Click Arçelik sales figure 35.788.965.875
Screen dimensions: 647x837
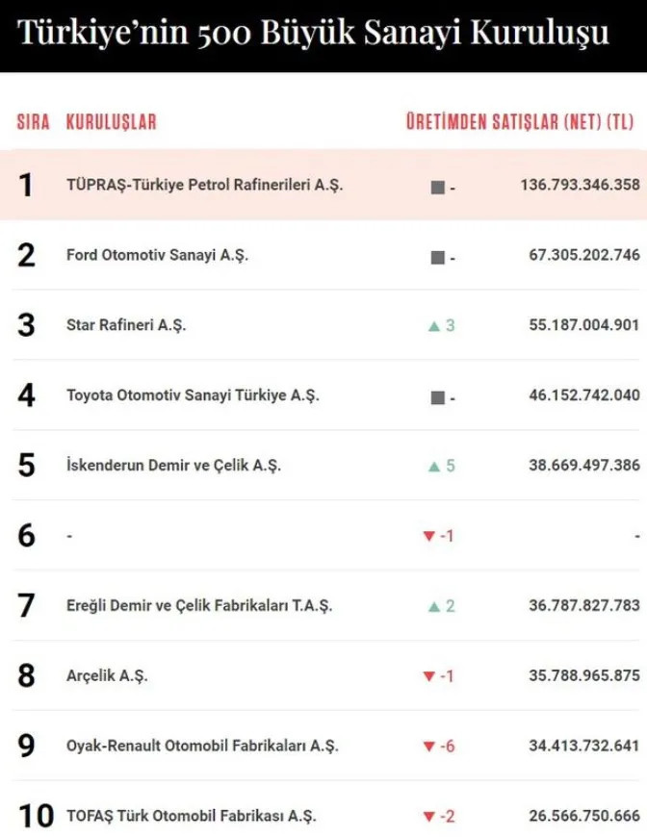coord(584,677)
